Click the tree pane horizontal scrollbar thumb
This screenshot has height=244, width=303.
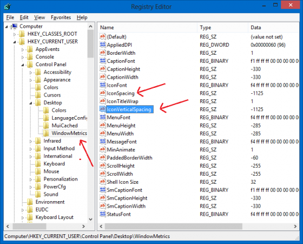click(29, 226)
